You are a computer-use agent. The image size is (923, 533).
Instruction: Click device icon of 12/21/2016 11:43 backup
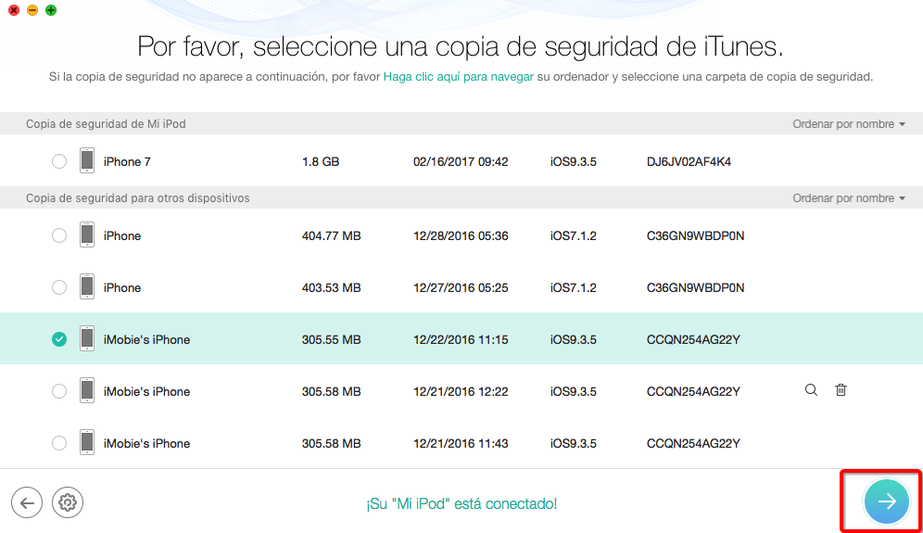coord(87,442)
